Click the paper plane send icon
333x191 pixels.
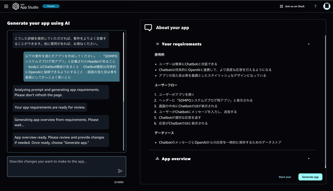point(120,171)
